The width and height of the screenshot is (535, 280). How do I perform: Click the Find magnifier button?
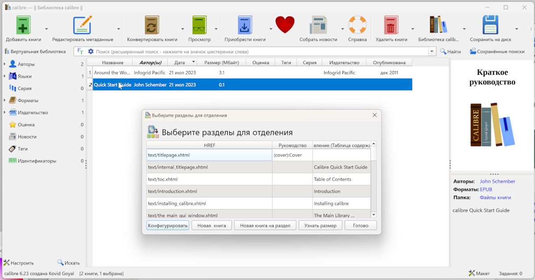pos(451,51)
